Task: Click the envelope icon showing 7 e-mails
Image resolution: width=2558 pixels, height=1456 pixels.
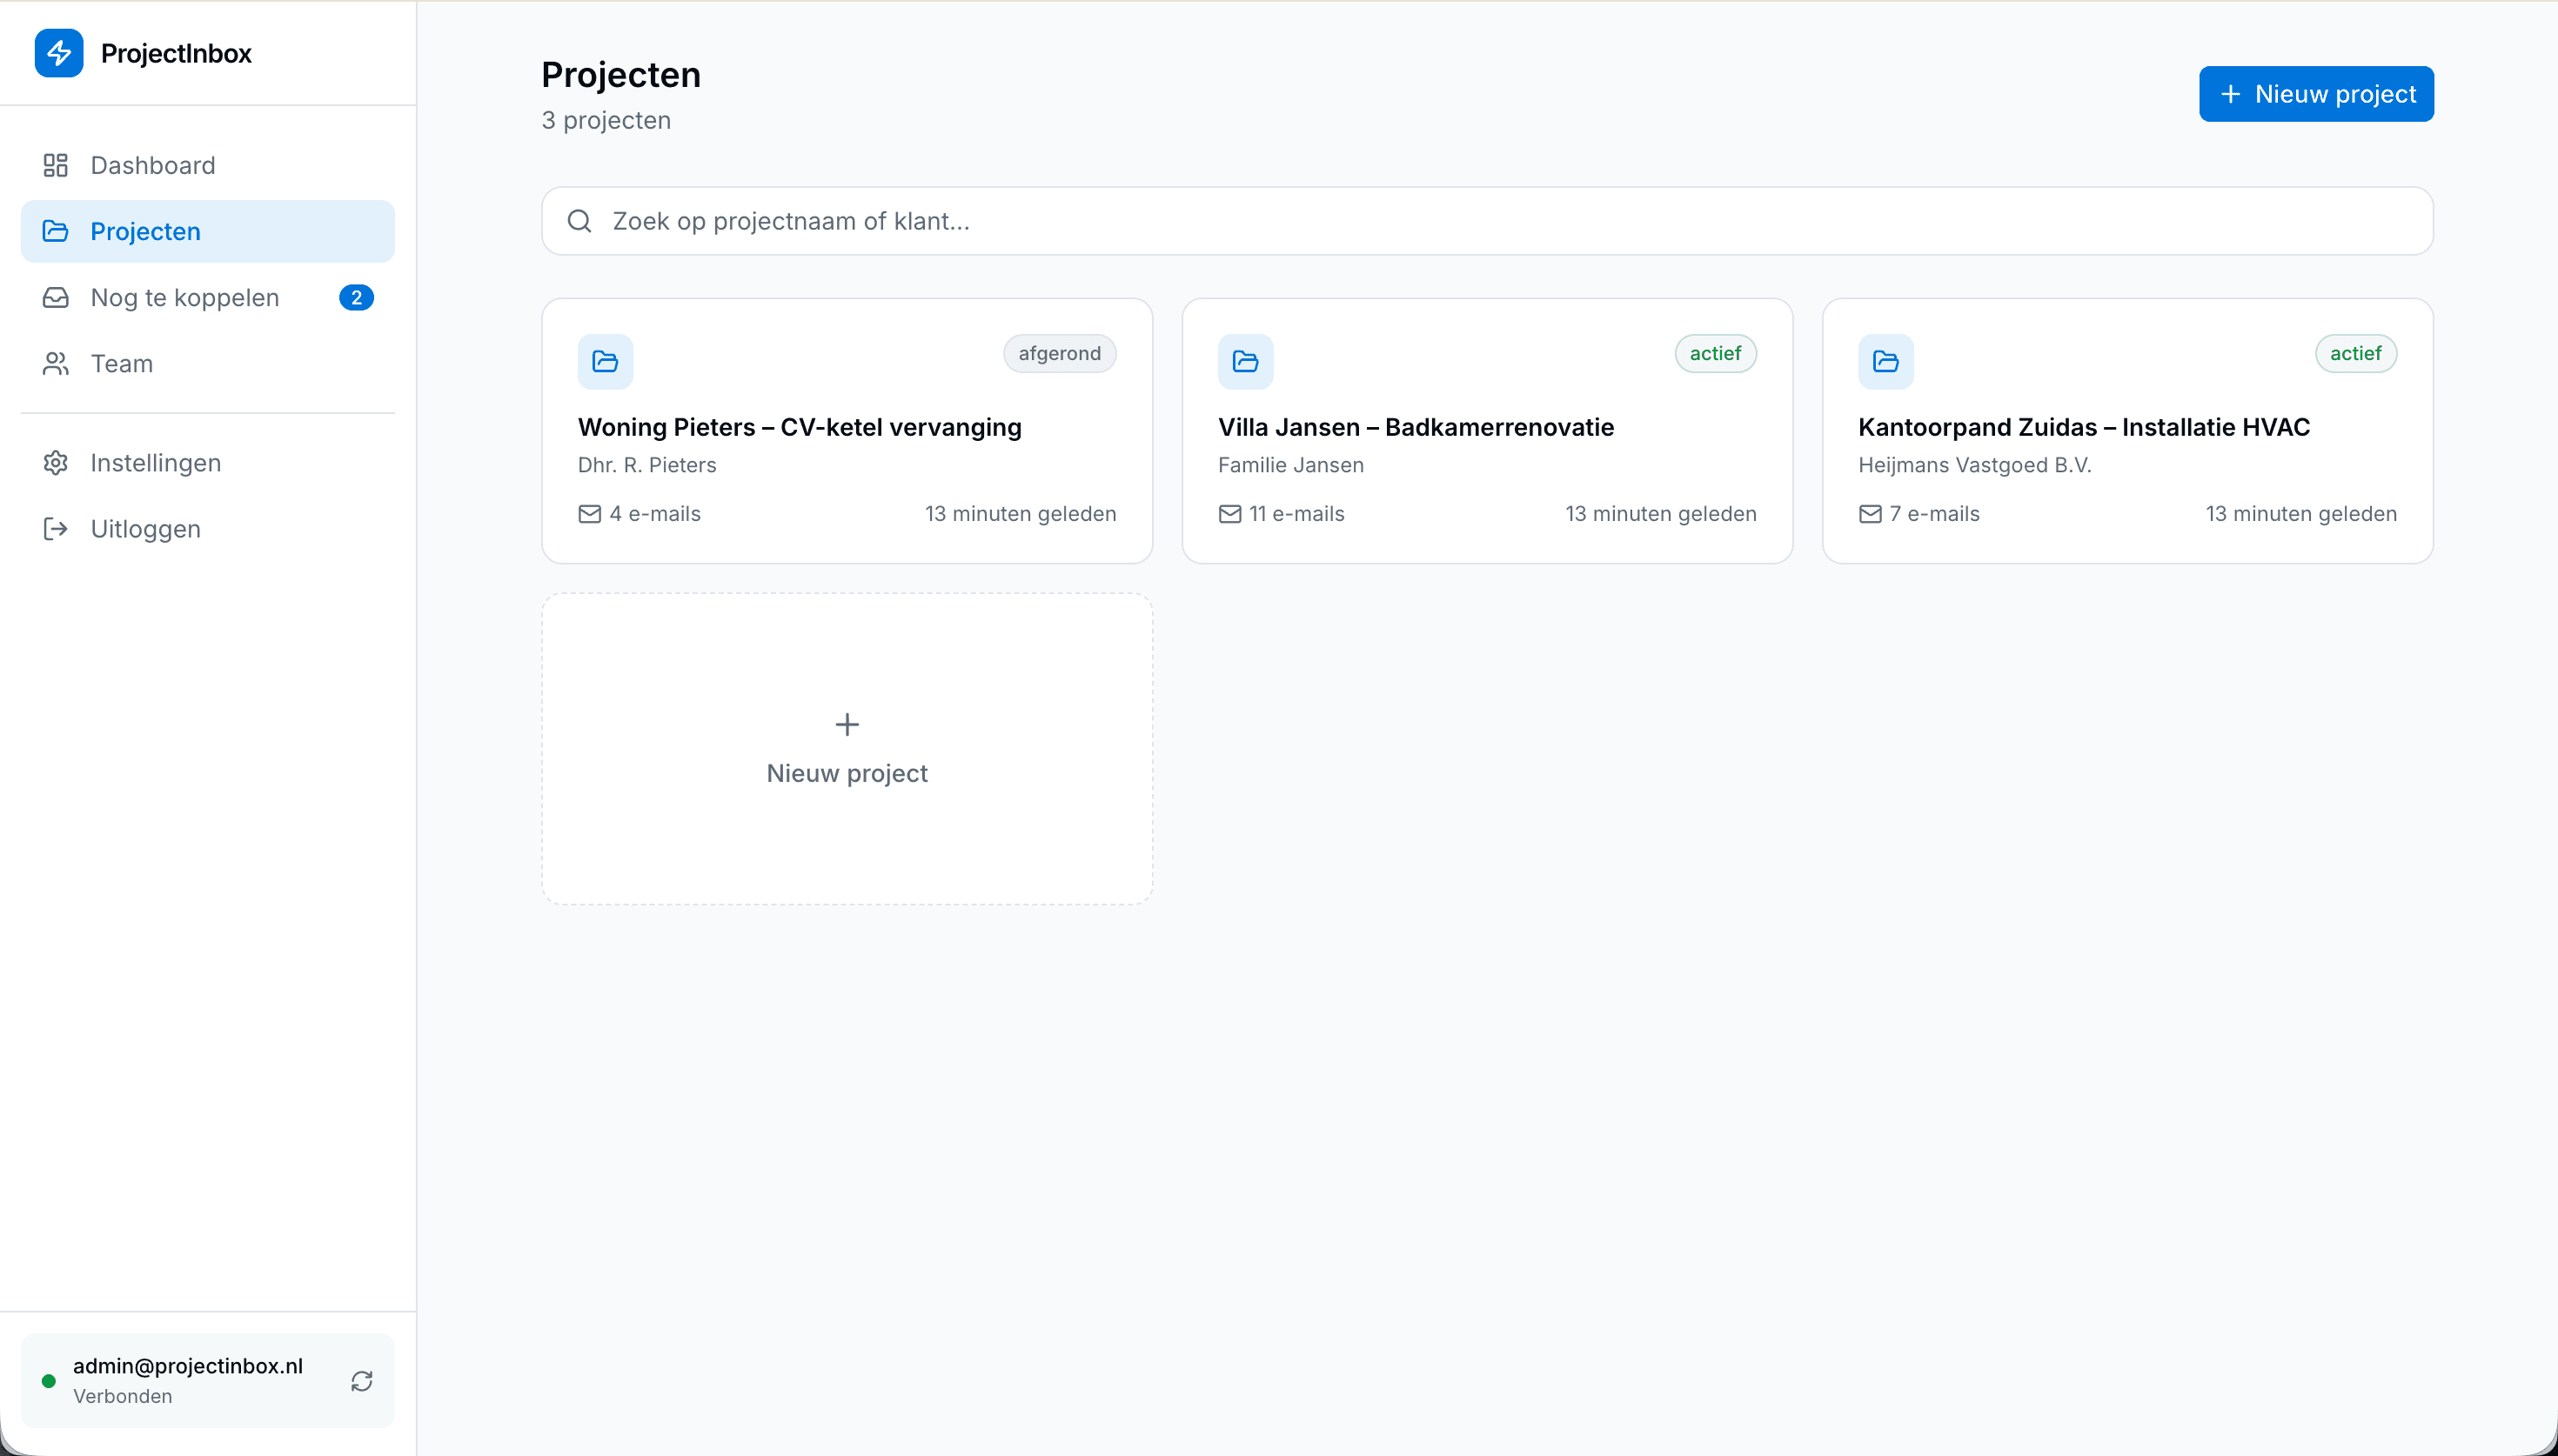Action: click(x=1870, y=514)
